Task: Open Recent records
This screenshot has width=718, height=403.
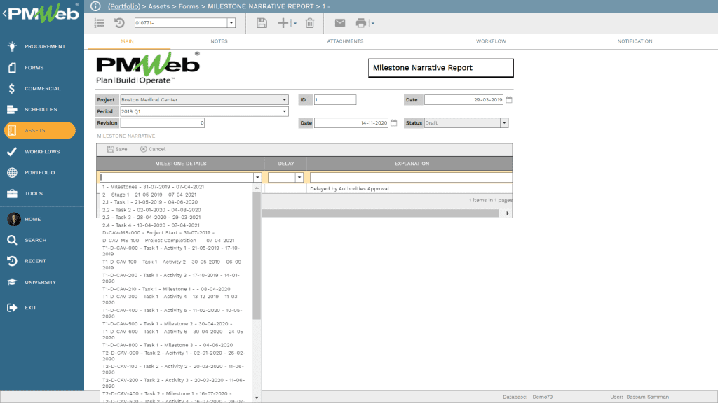Action: tap(36, 261)
